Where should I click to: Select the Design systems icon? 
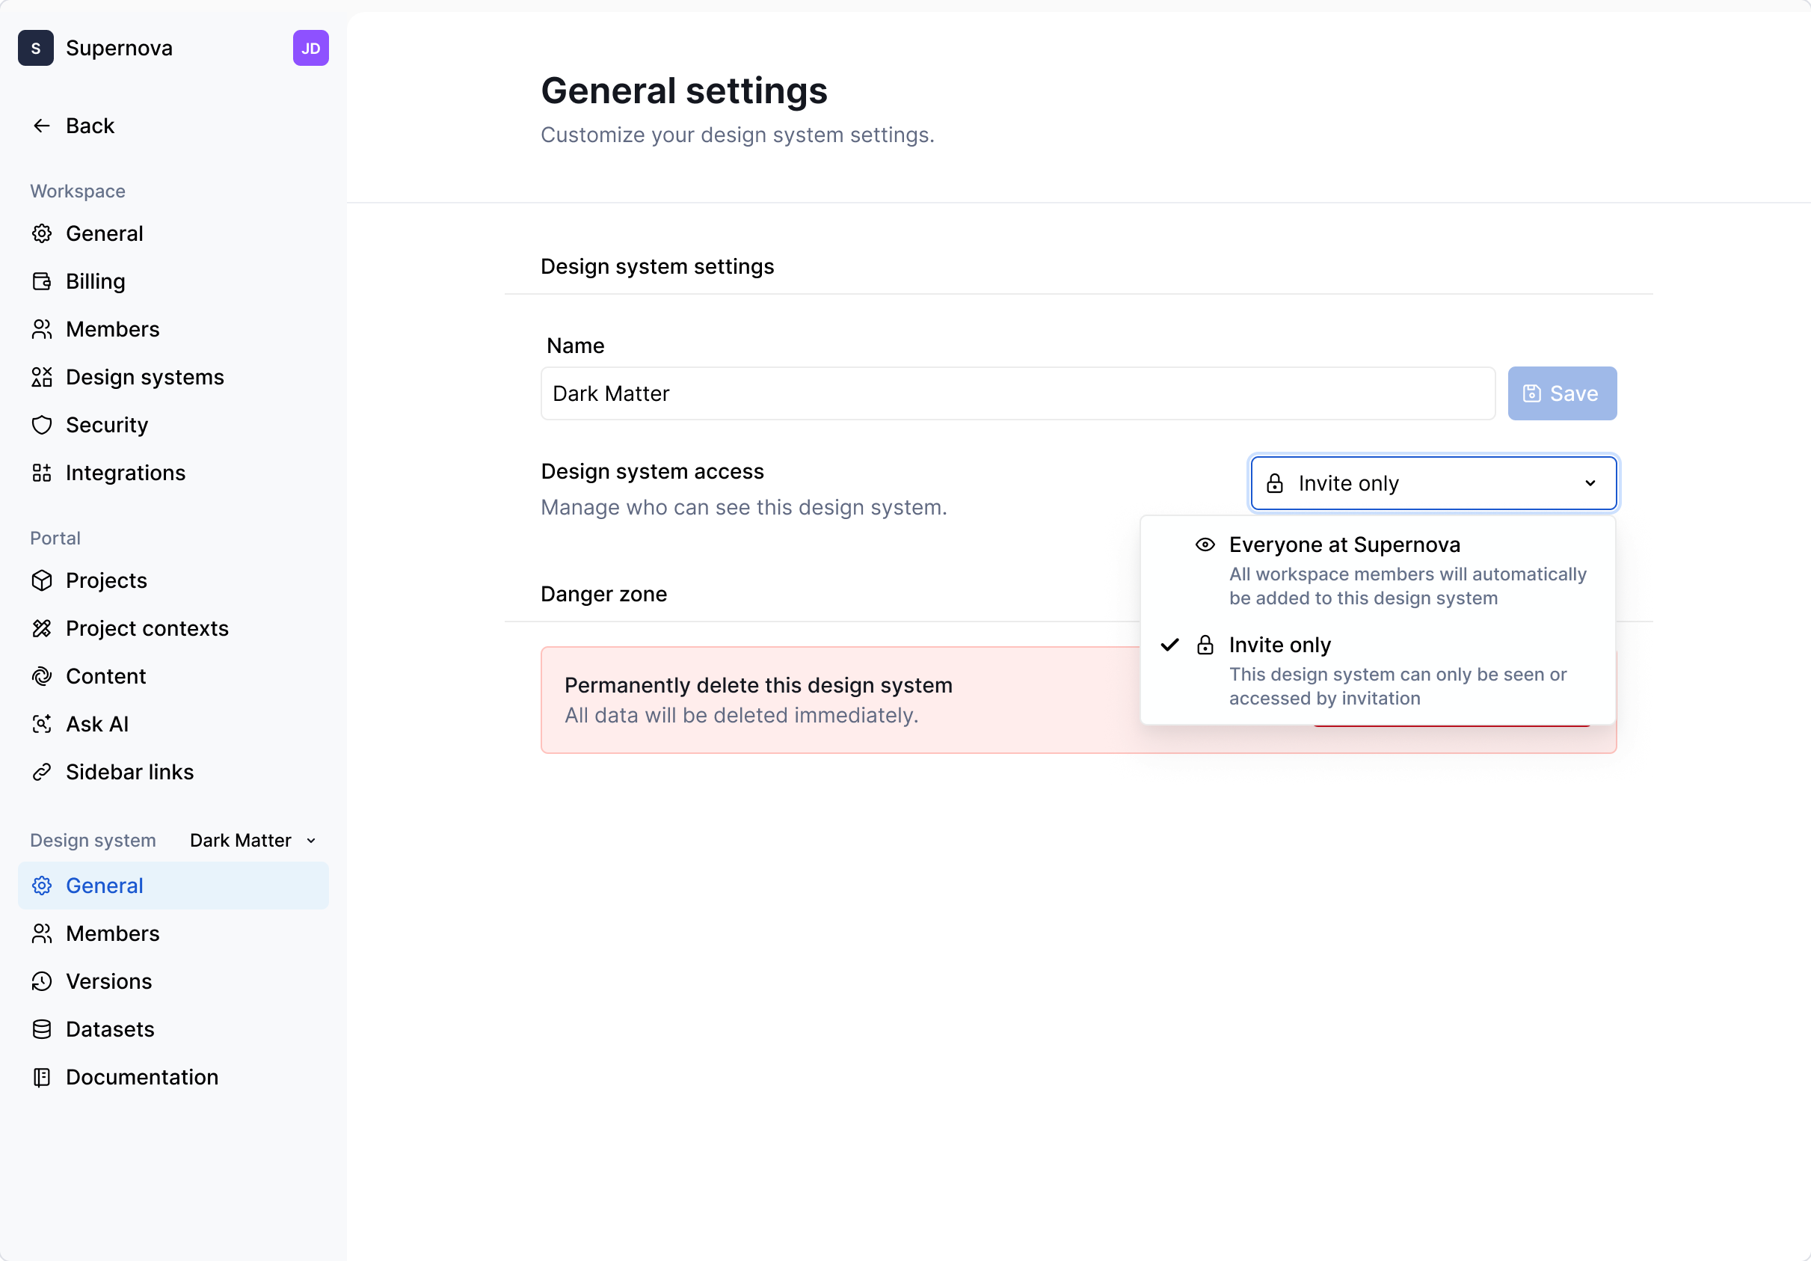(x=43, y=377)
